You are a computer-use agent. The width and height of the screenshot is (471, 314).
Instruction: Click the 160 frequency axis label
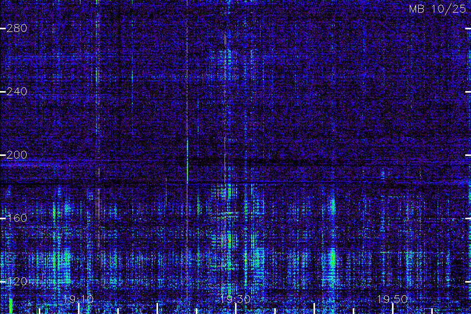coord(17,218)
